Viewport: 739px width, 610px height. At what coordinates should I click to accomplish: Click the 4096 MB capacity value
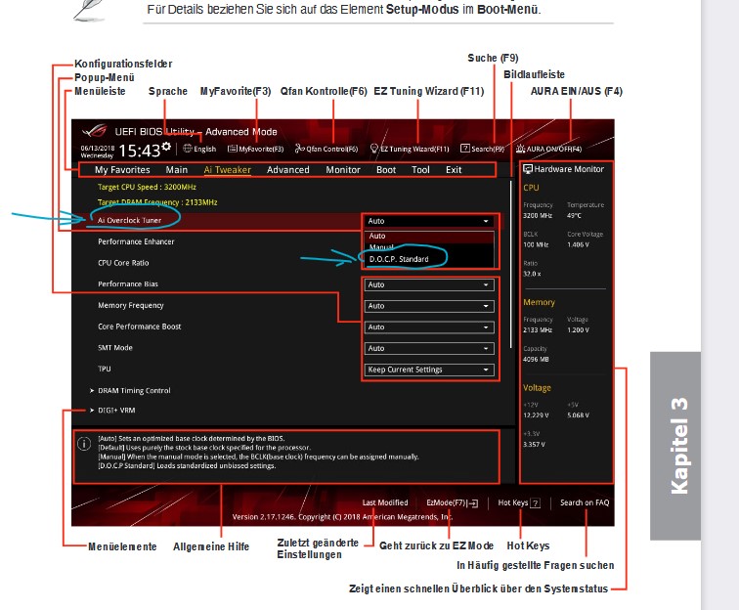click(536, 359)
